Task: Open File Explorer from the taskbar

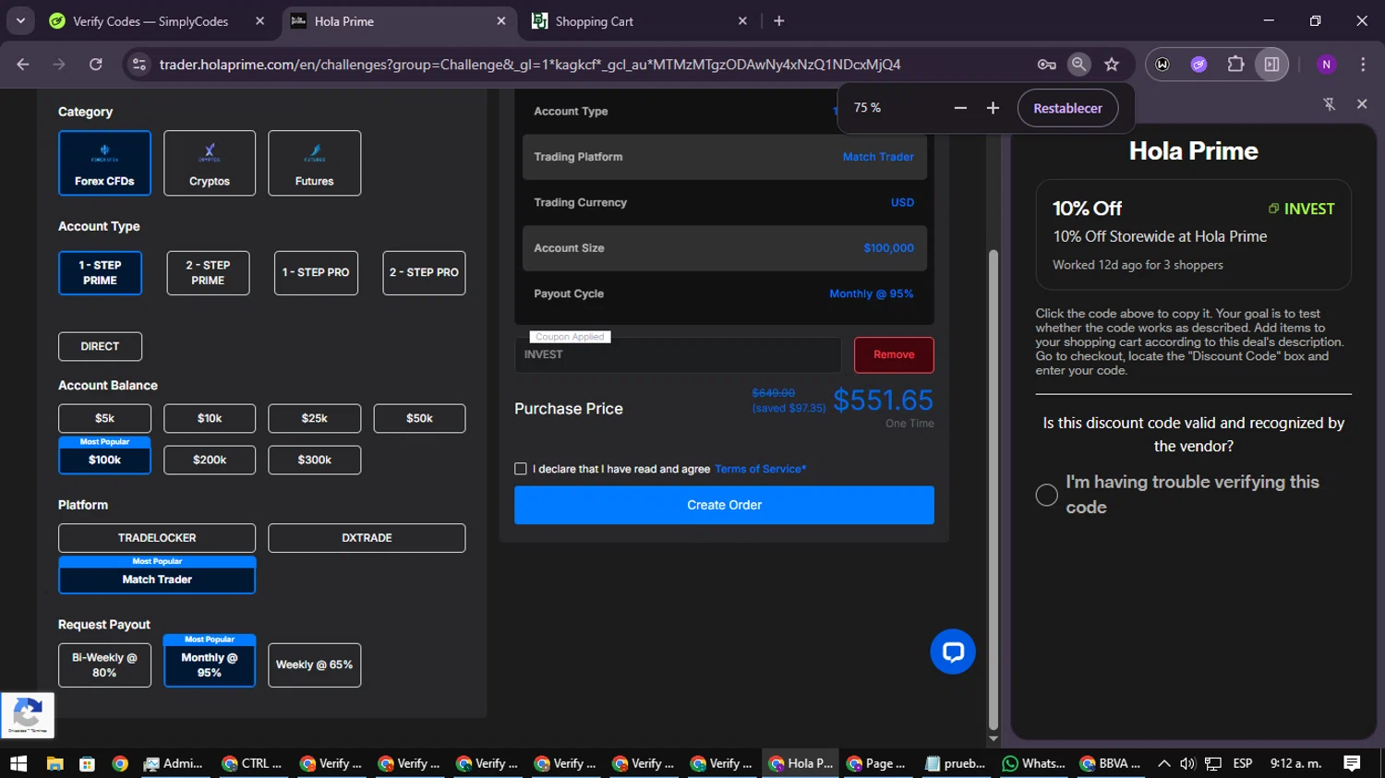Action: point(54,763)
